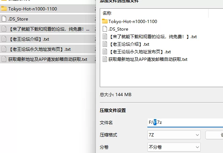Select .DS_Store name in Explorer

pos(18,19)
